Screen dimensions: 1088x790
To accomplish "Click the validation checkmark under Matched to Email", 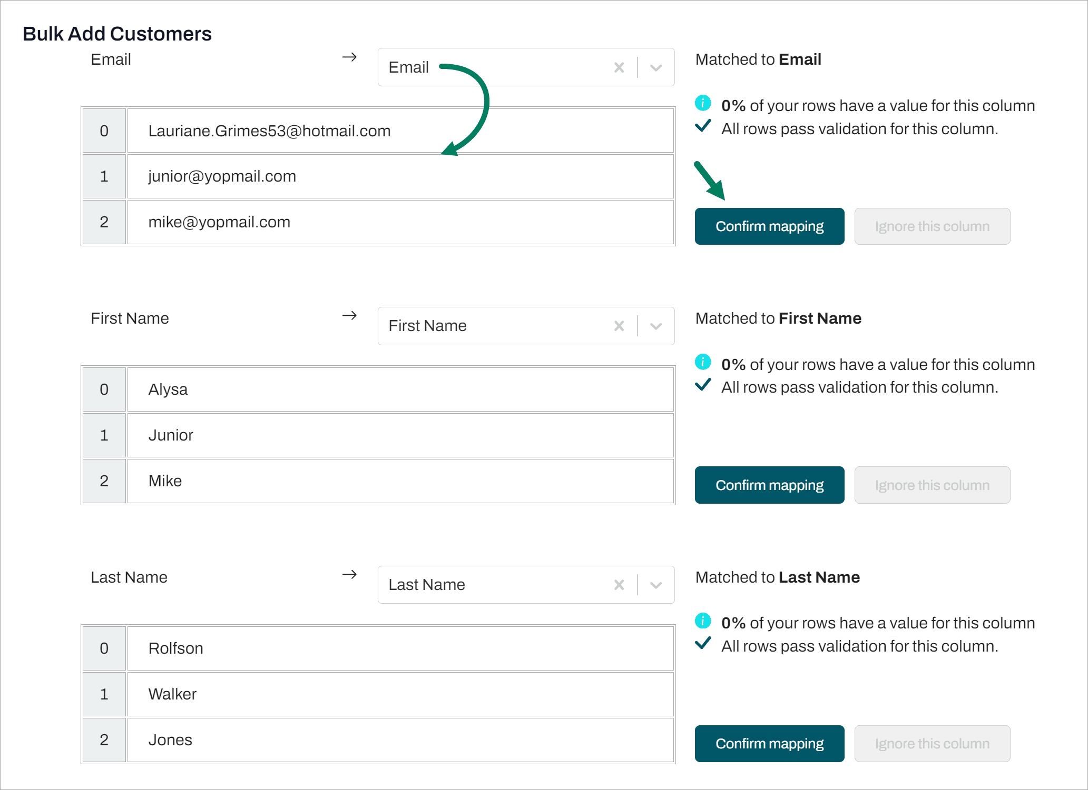I will click(703, 127).
